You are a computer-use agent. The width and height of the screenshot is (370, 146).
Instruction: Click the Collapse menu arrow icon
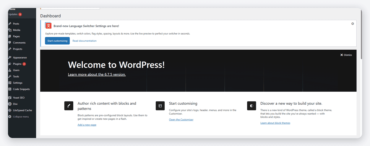tap(10, 117)
